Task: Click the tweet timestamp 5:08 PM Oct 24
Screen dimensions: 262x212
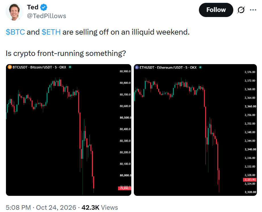Action: (41, 207)
